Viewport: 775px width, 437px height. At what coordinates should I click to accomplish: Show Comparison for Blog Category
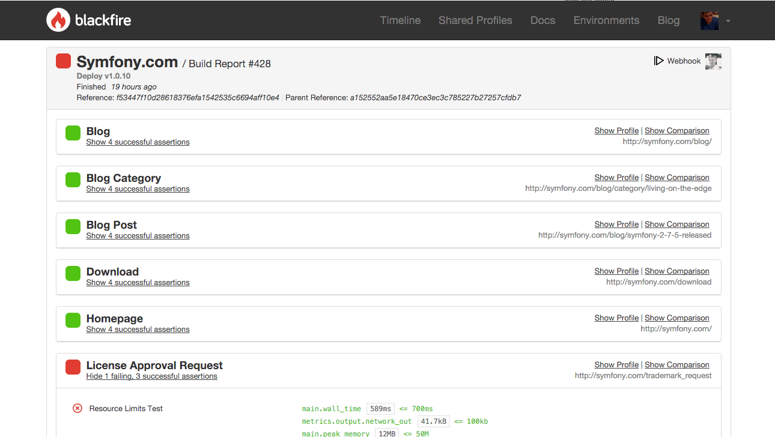677,178
